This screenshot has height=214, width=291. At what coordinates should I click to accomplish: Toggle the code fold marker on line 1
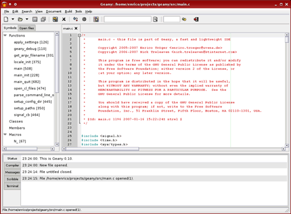[x=79, y=35]
